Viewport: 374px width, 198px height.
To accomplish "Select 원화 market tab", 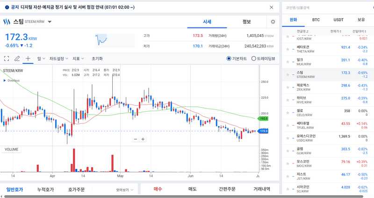I will (x=294, y=20).
